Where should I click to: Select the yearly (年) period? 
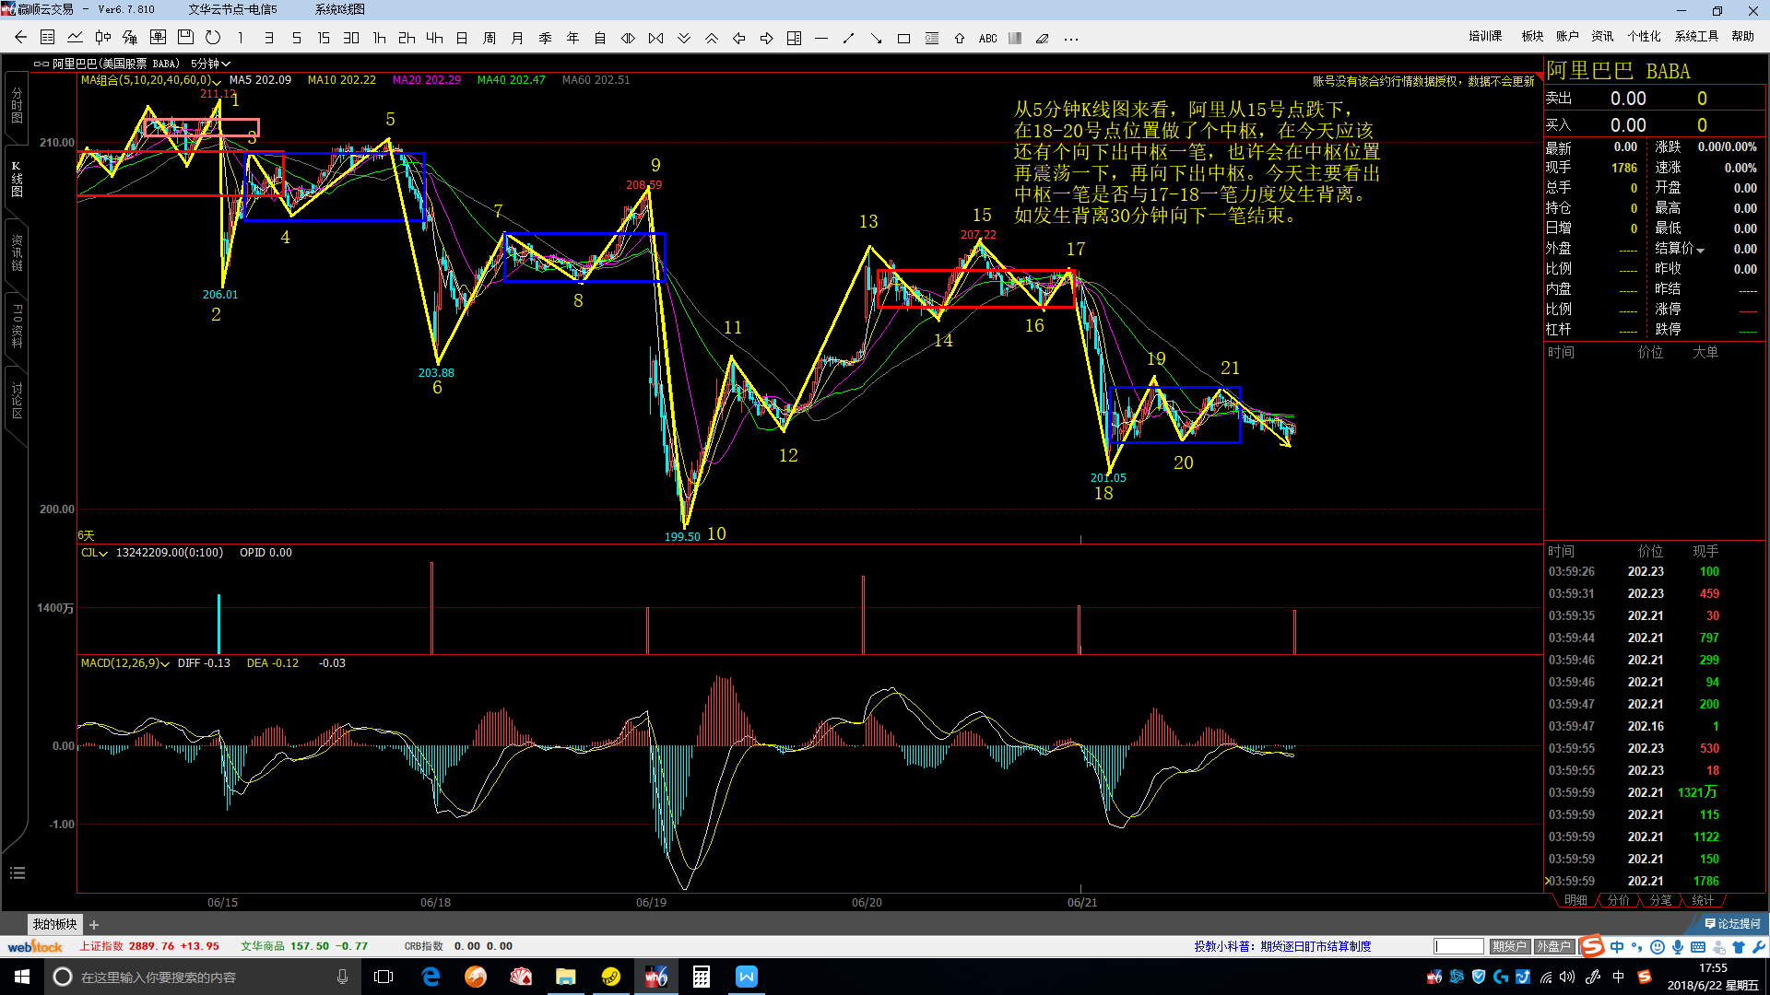pos(572,38)
